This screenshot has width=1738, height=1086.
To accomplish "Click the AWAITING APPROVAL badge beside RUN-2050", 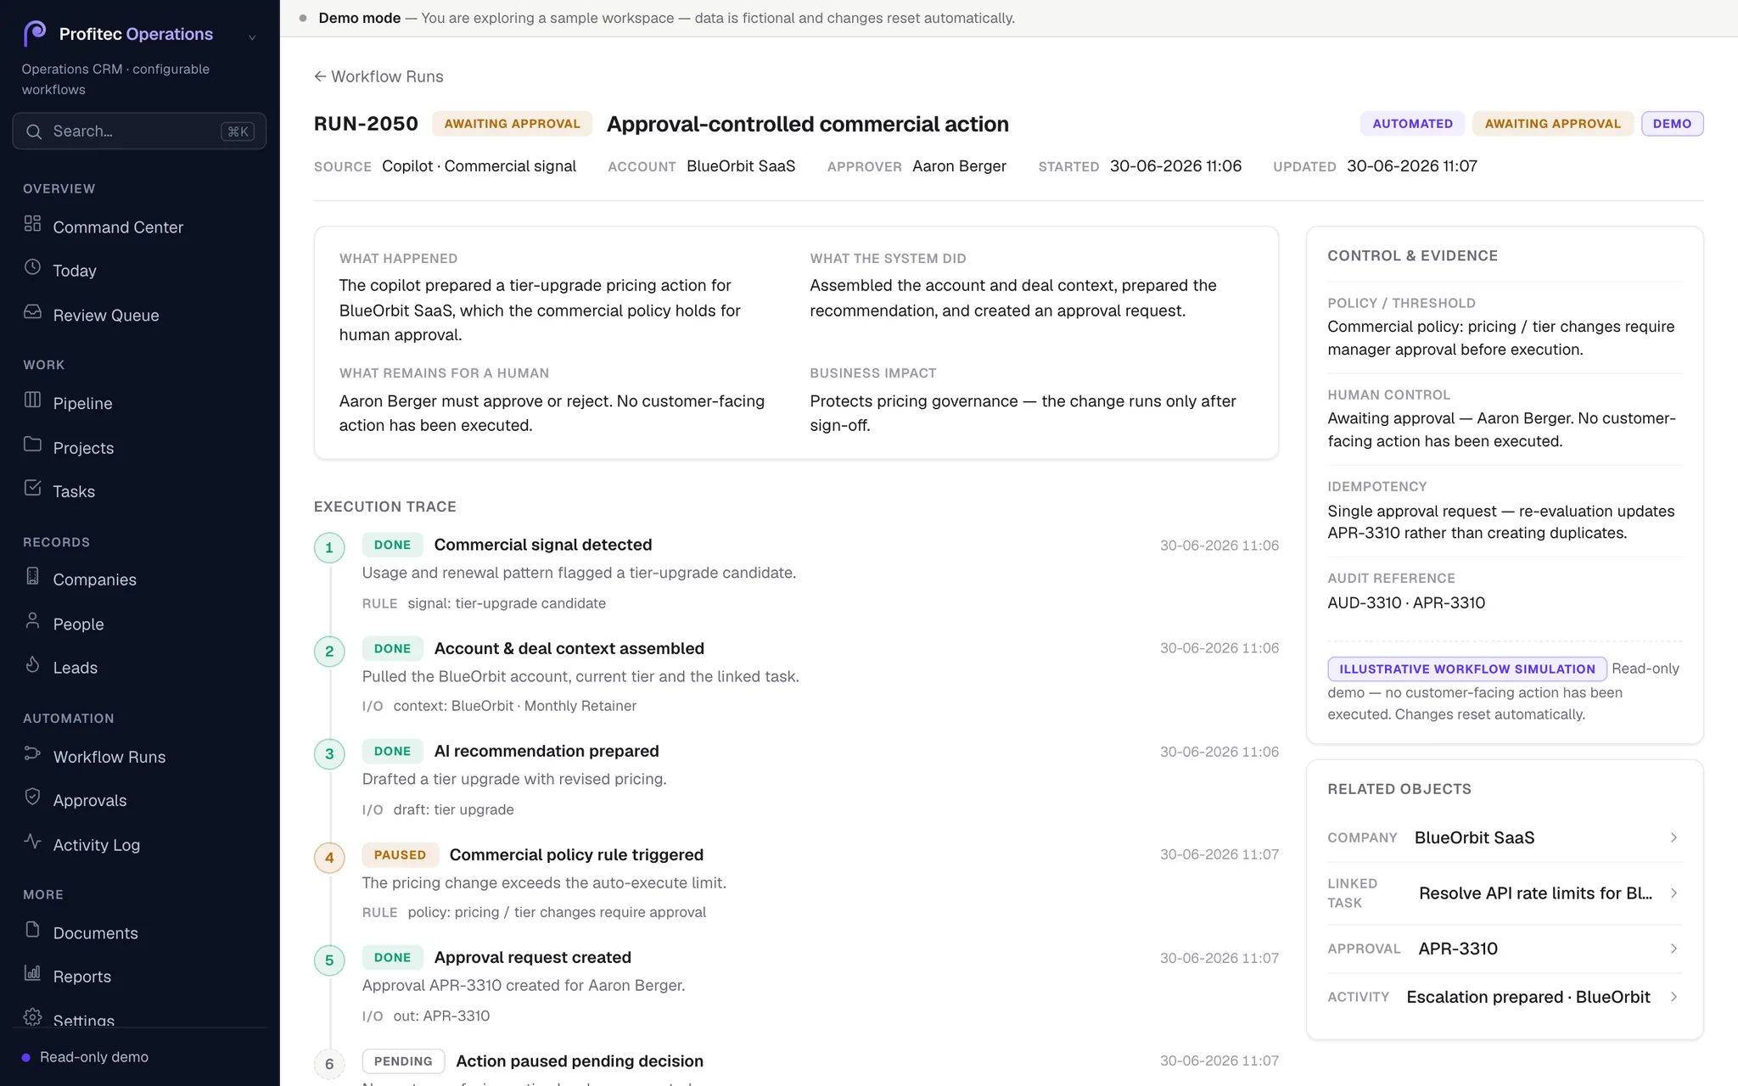I will pyautogui.click(x=512, y=124).
